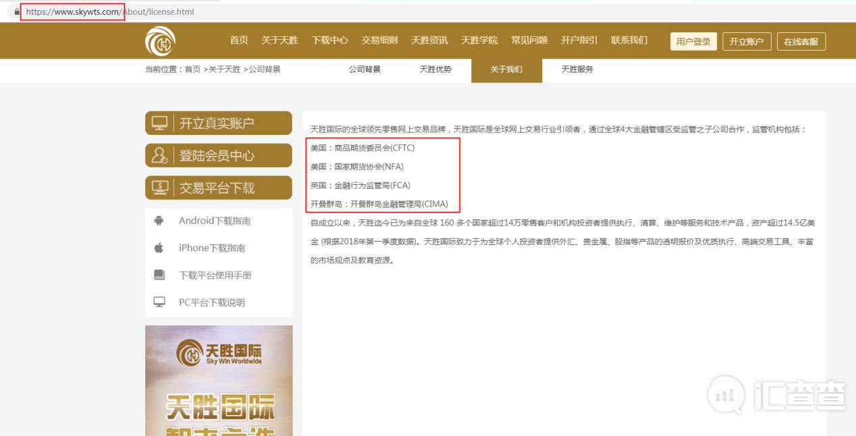Open 交易细则 navigation menu

click(379, 40)
